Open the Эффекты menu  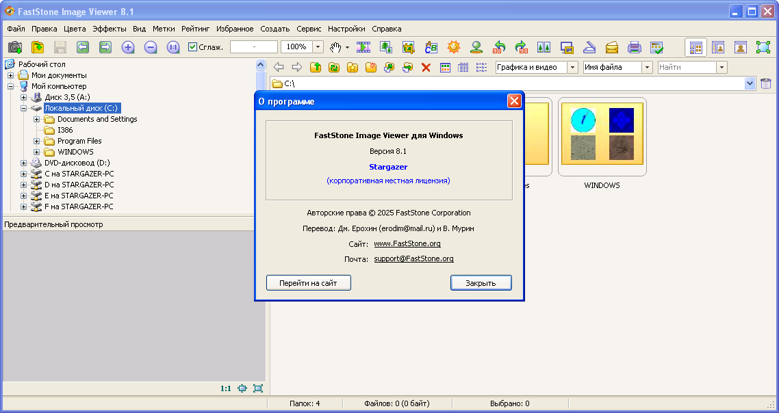point(110,29)
